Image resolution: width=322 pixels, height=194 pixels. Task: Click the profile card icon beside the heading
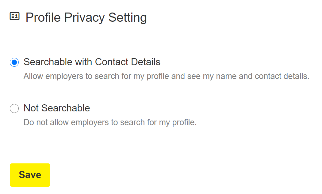[x=14, y=16]
